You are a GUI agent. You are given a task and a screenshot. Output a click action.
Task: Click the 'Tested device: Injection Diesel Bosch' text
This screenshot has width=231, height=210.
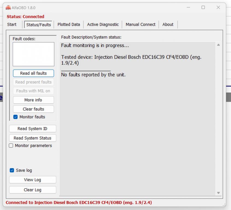click(x=101, y=57)
